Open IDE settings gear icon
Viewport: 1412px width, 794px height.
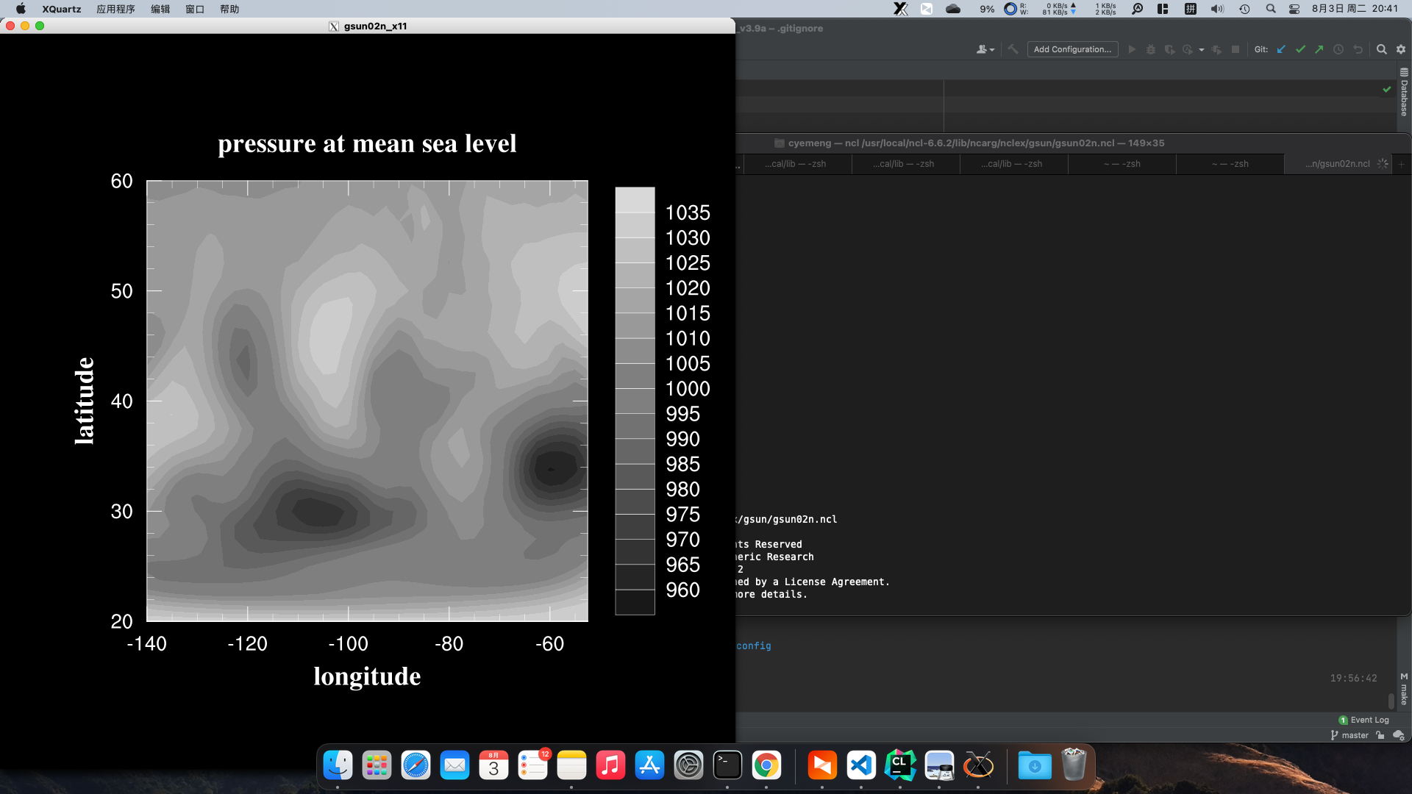click(x=1401, y=49)
